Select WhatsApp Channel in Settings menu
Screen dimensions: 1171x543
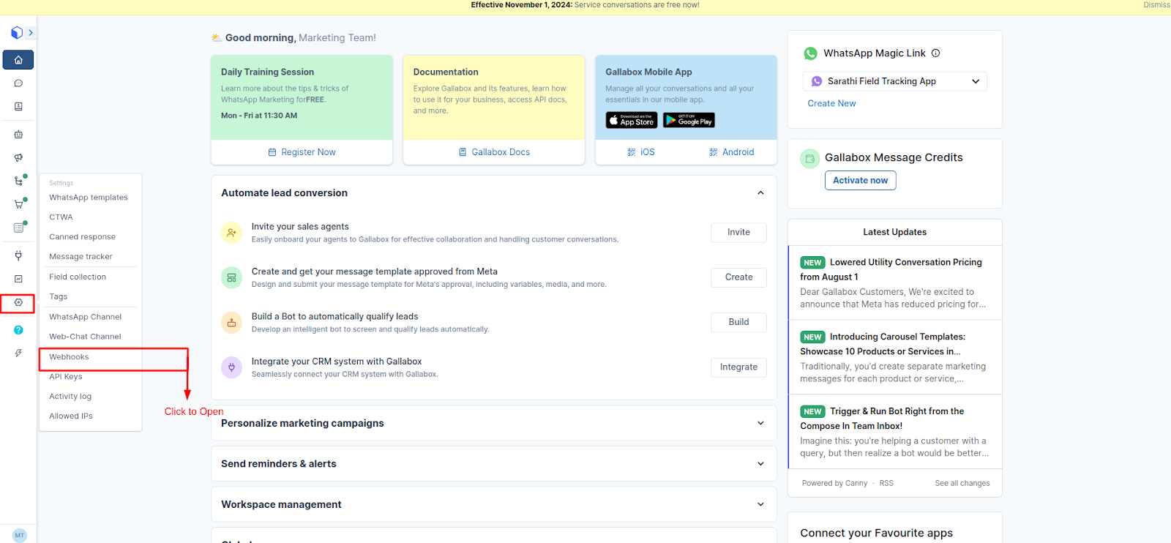[x=85, y=317]
